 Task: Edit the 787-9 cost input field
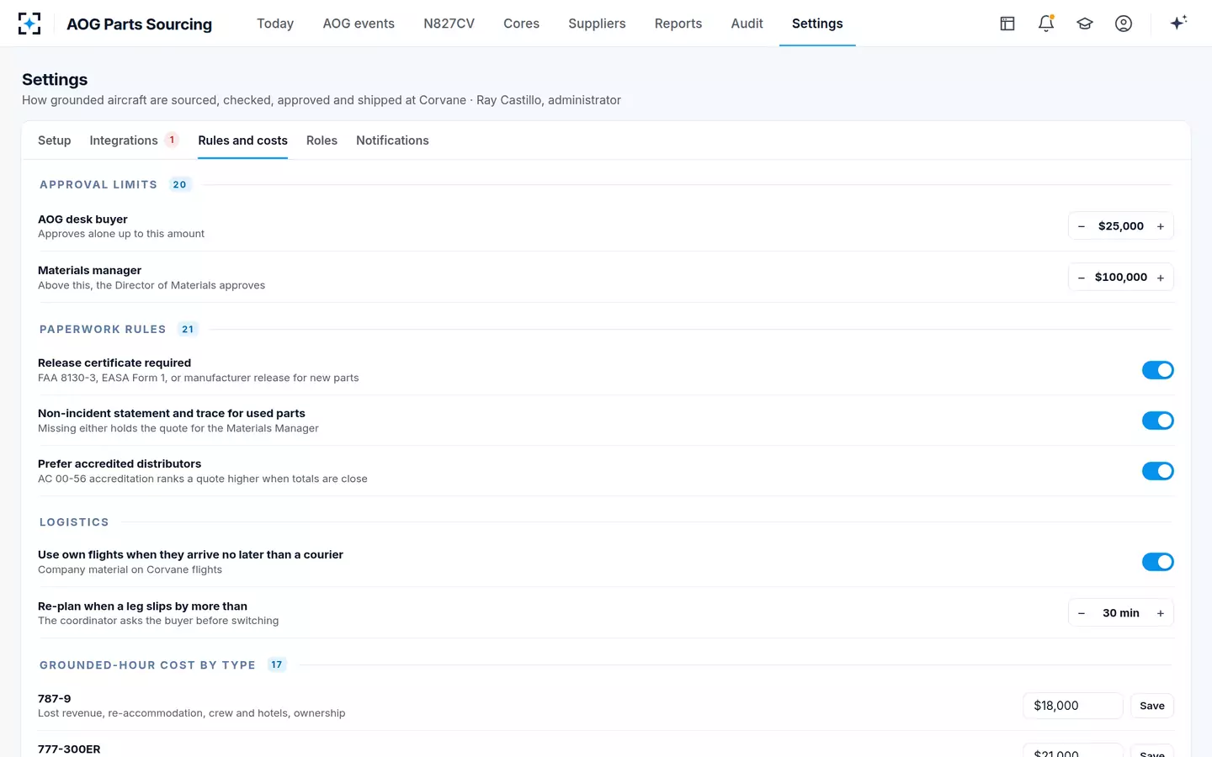(x=1073, y=706)
